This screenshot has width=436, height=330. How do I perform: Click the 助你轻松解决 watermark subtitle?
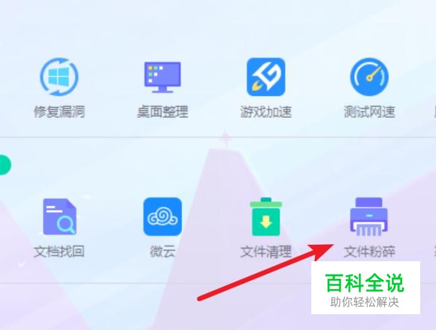click(365, 302)
